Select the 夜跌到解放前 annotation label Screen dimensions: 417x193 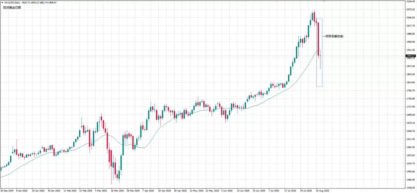coord(334,36)
